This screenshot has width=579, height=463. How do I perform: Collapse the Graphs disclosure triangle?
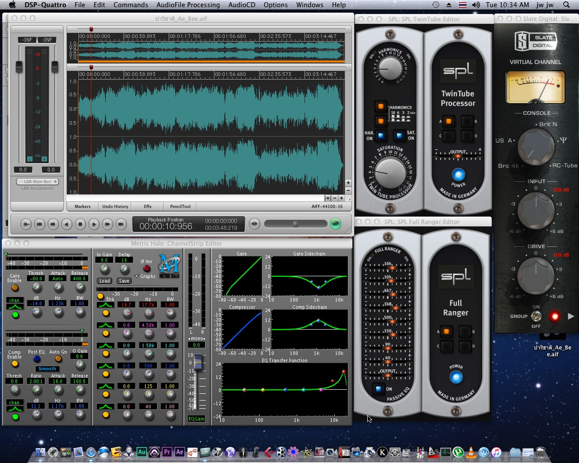pyautogui.click(x=137, y=276)
